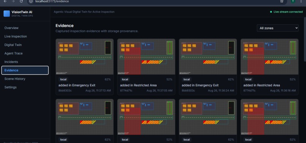The height and width of the screenshot is (143, 306).
Task: Click hash 8bb9303c next to 11:37:13 AM
Action: pyautogui.click(x=65, y=91)
